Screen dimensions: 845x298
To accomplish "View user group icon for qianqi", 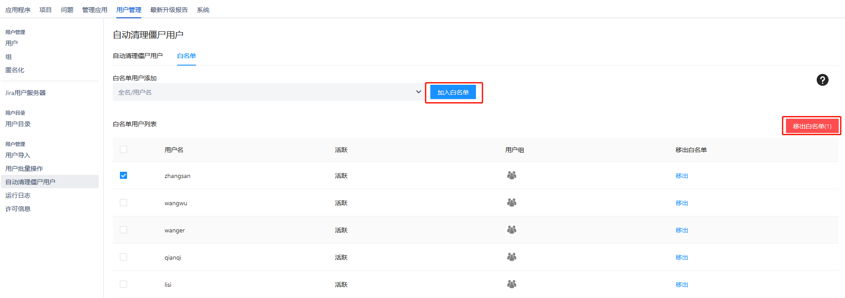I will coord(512,257).
